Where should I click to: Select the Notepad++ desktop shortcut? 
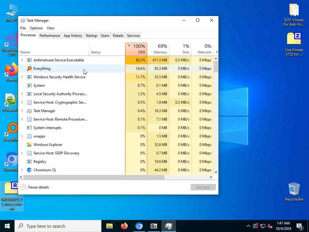point(10,102)
